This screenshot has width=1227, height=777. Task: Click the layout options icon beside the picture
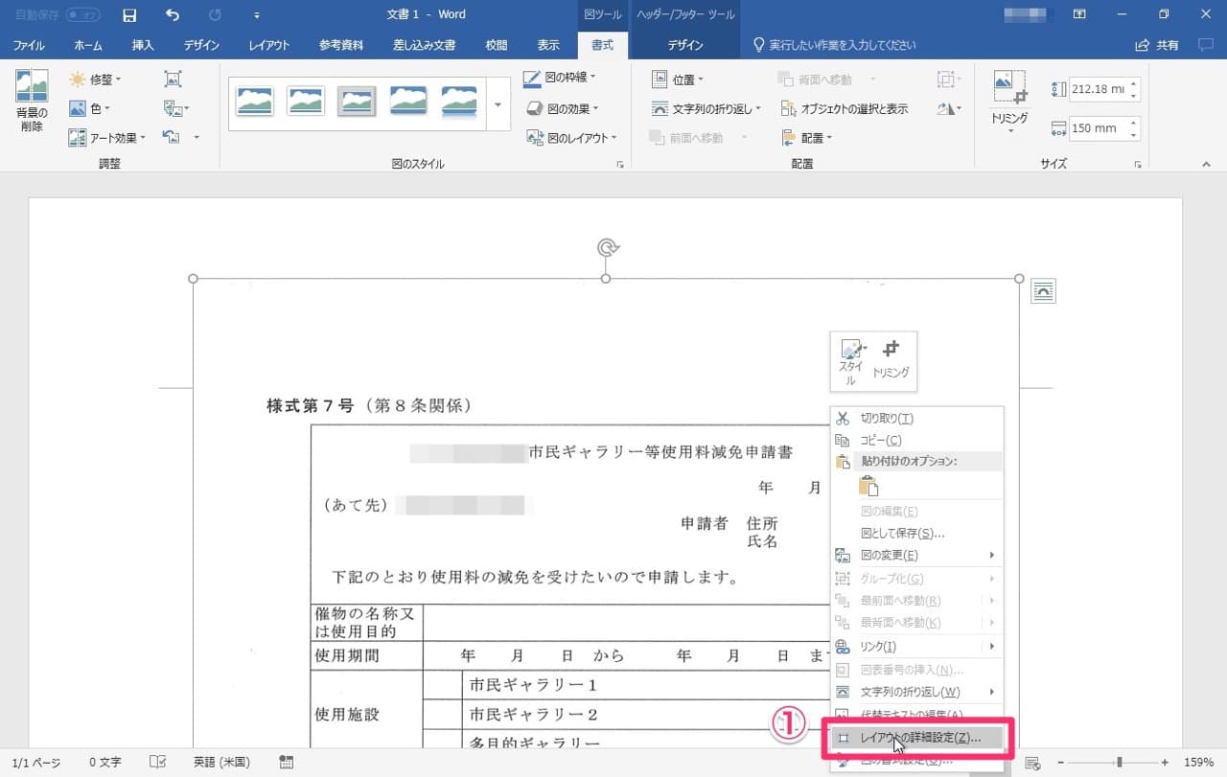1043,291
